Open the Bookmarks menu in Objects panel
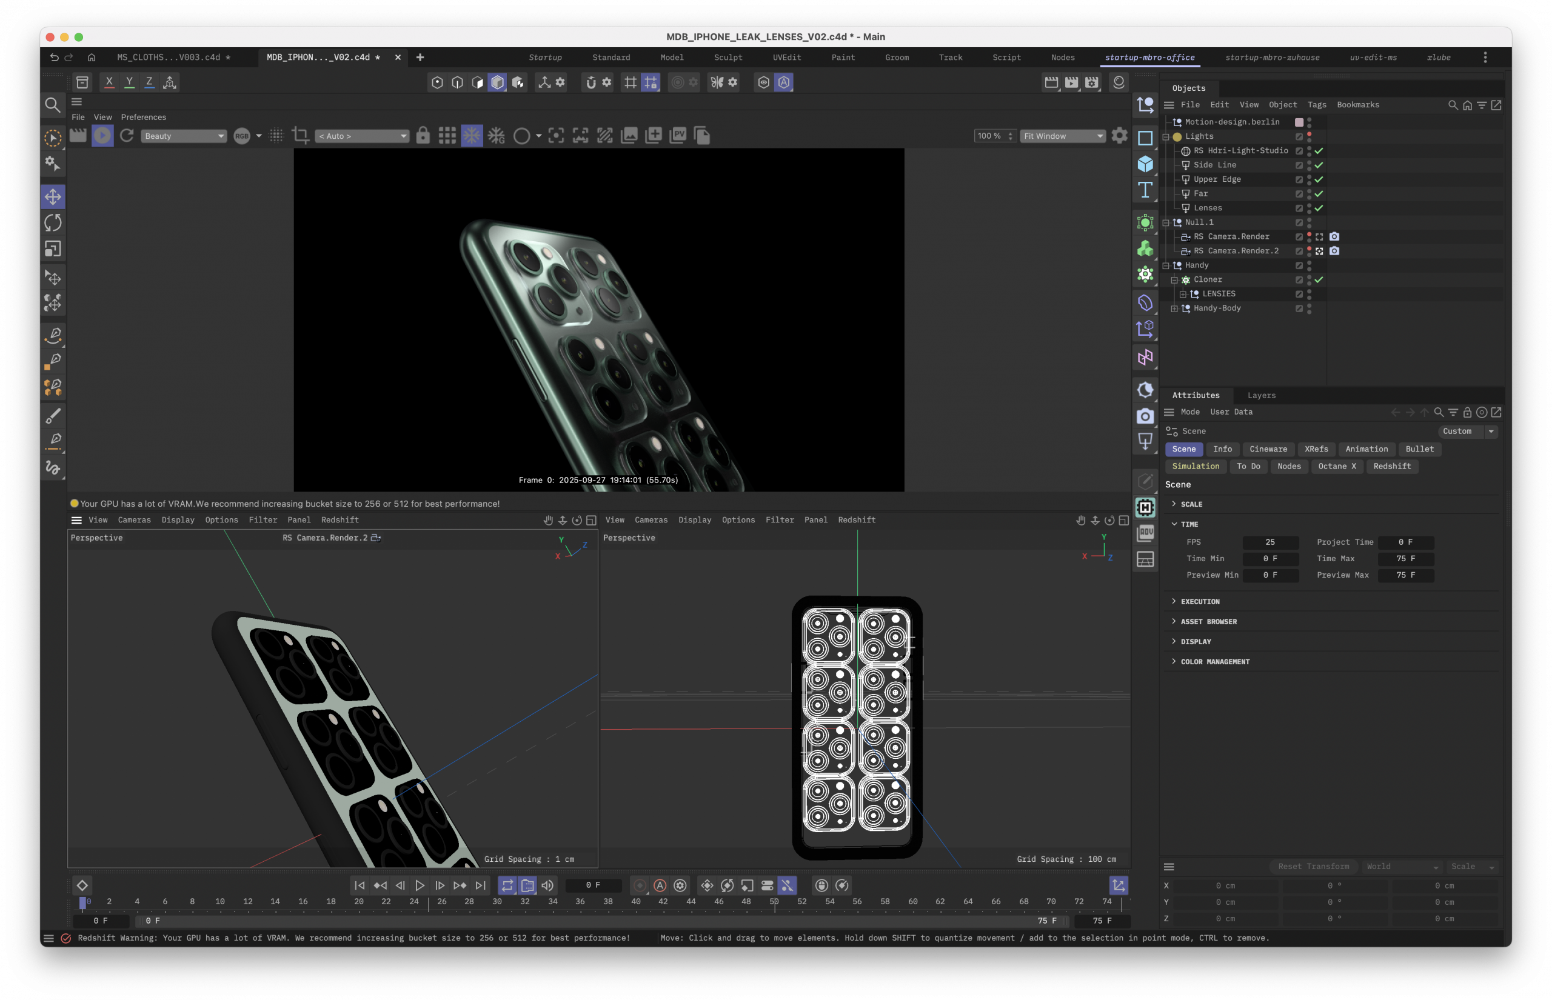The height and width of the screenshot is (1000, 1552). pyautogui.click(x=1357, y=104)
